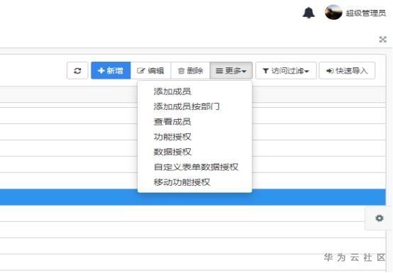Image resolution: width=393 pixels, height=273 pixels.
Task: Click the 编辑 button
Action: [150, 71]
